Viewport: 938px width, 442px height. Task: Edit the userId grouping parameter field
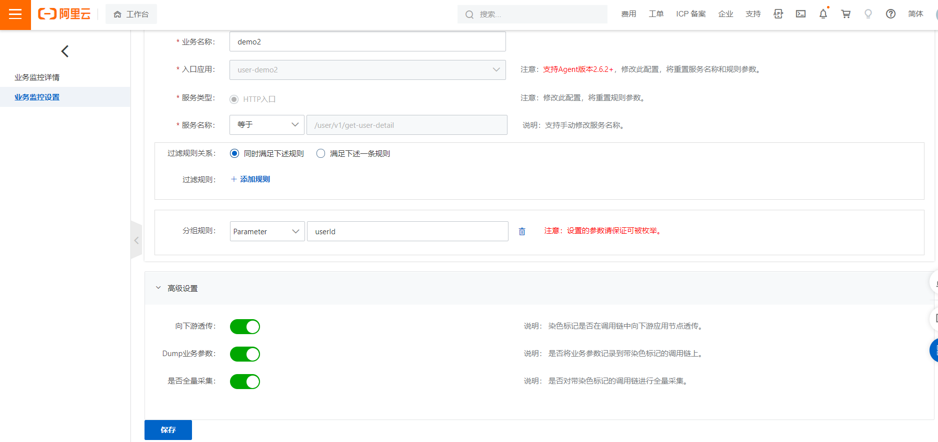tap(407, 231)
